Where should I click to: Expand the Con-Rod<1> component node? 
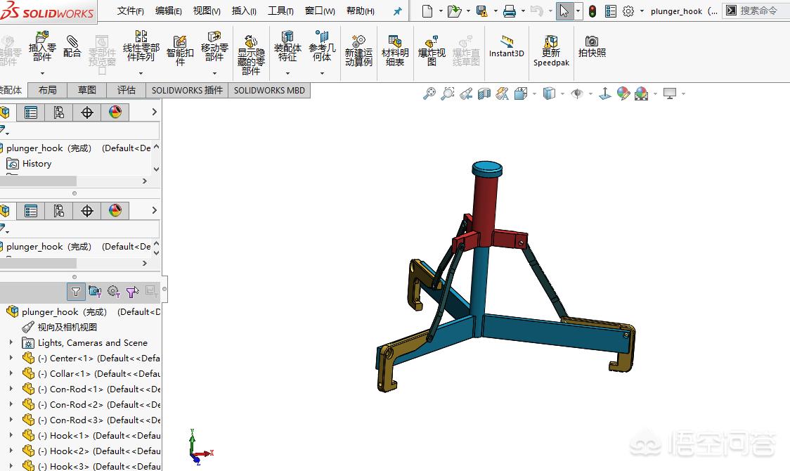click(11, 389)
